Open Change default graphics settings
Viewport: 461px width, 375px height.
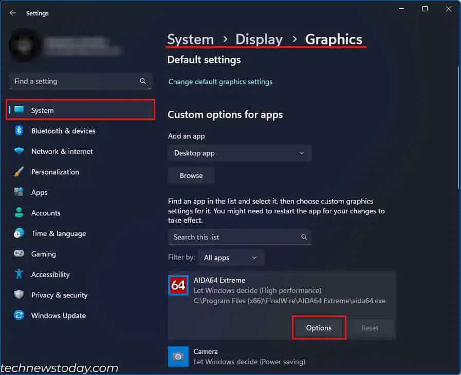[220, 82]
